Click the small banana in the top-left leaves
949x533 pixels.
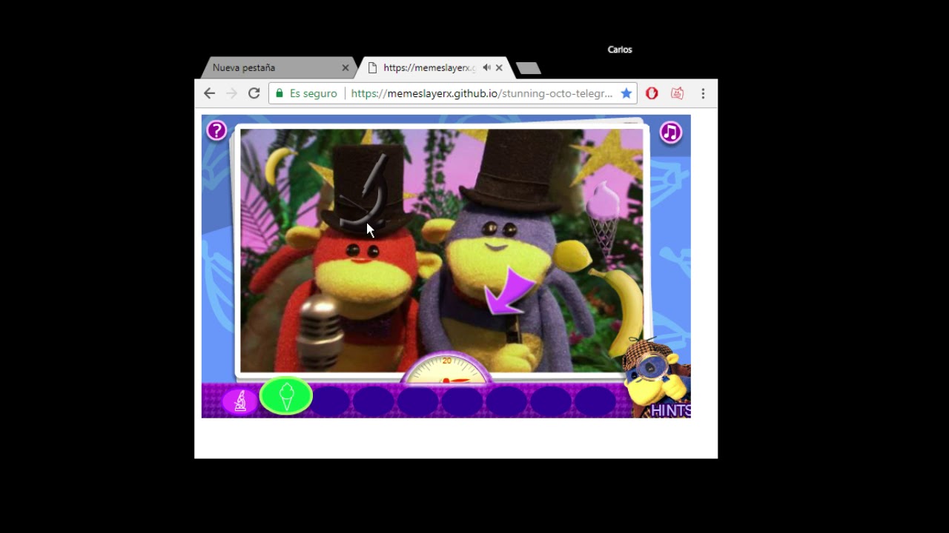[278, 164]
